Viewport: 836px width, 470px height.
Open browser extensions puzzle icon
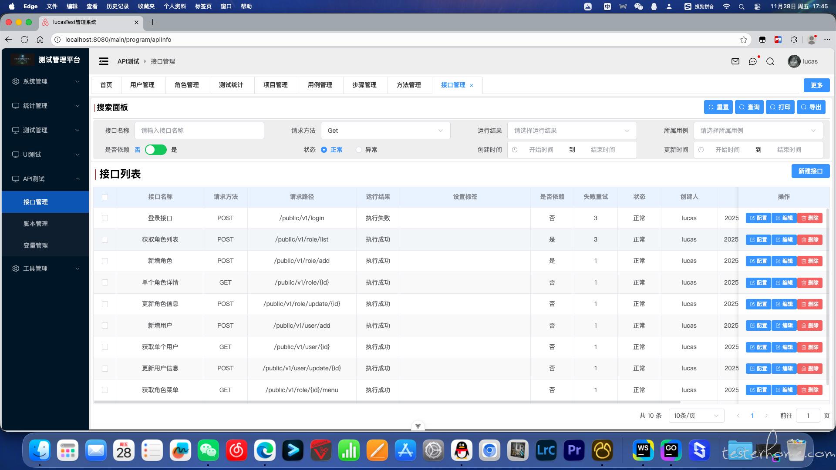click(x=794, y=40)
